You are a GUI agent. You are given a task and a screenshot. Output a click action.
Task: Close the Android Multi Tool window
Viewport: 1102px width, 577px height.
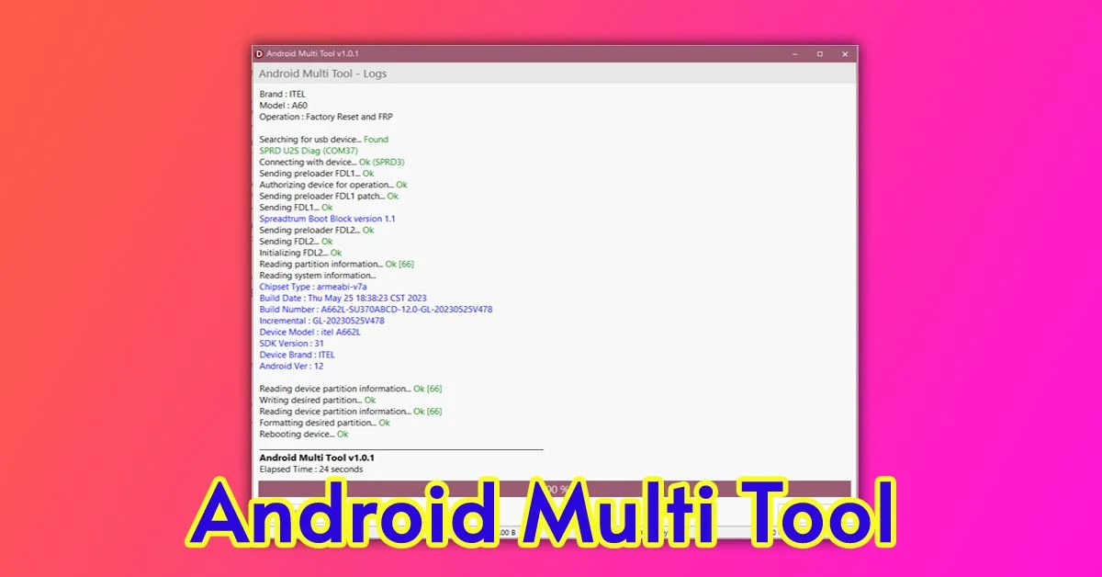[845, 54]
